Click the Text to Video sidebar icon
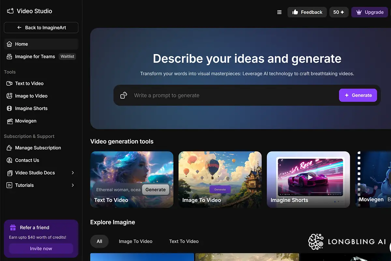The height and width of the screenshot is (261, 391). (x=9, y=84)
